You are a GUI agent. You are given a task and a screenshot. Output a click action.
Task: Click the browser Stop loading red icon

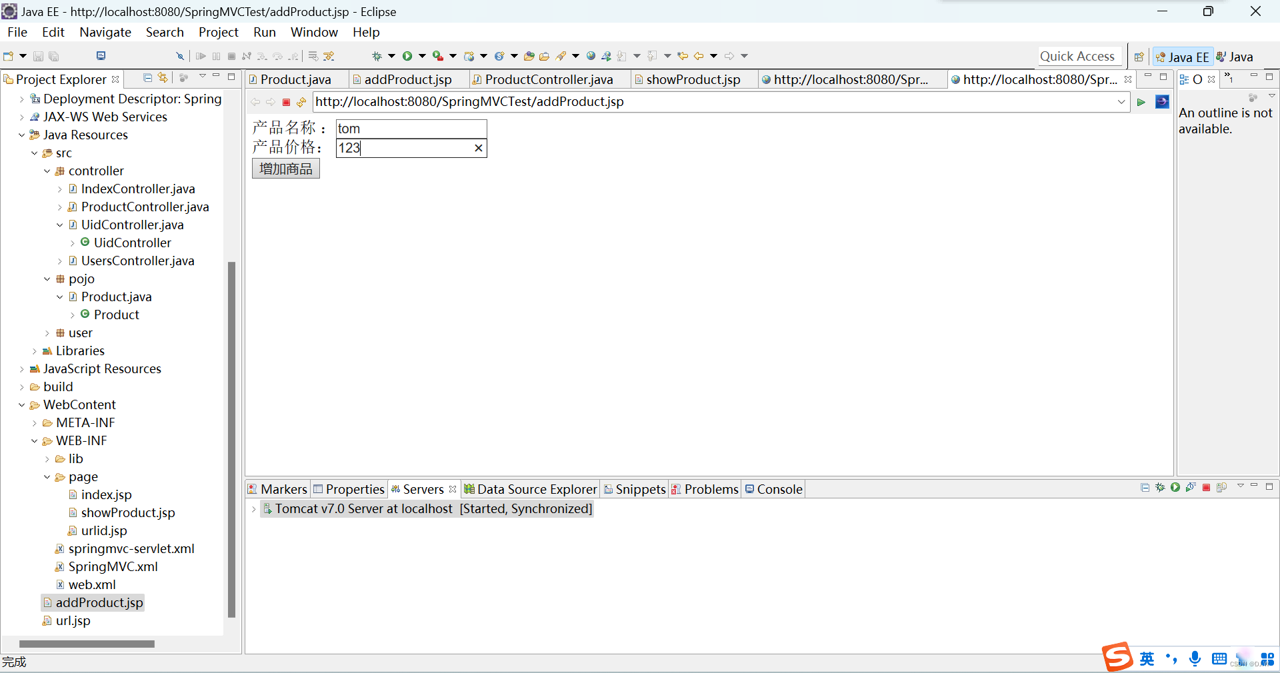click(286, 102)
